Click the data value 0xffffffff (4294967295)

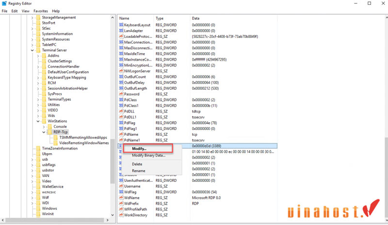click(x=209, y=60)
